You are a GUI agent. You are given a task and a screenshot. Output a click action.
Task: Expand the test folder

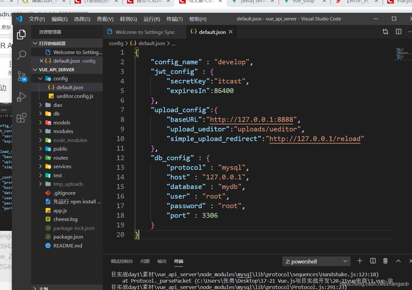coord(67,175)
